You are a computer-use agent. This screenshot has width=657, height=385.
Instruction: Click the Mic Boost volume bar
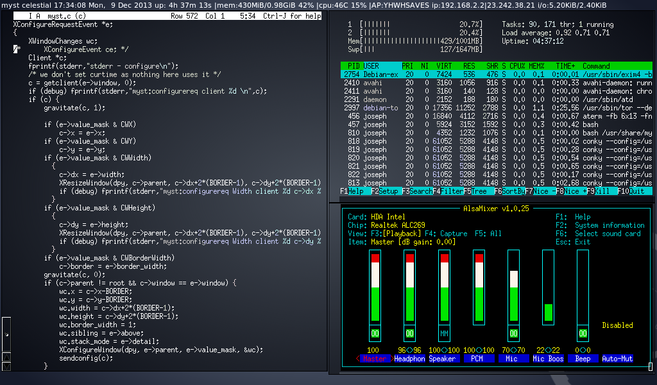(x=548, y=312)
